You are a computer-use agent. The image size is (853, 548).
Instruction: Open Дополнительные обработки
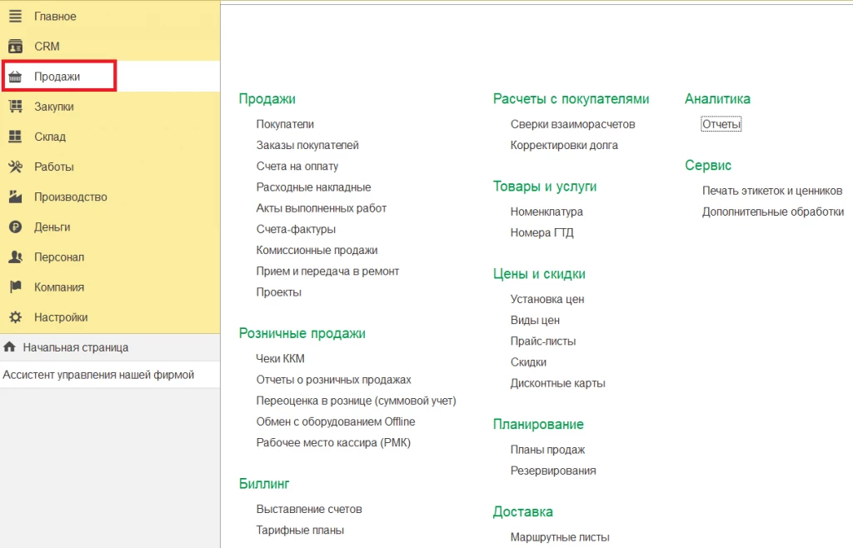tap(772, 212)
